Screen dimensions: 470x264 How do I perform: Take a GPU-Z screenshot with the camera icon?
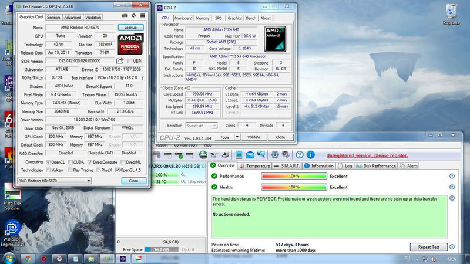point(125,16)
